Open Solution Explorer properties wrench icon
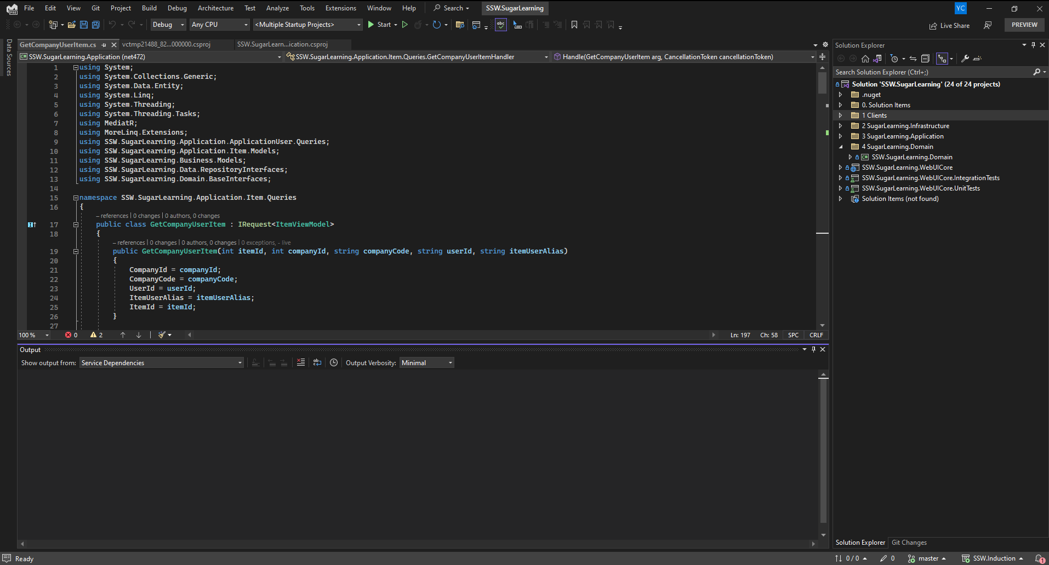Image resolution: width=1049 pixels, height=565 pixels. pyautogui.click(x=965, y=59)
